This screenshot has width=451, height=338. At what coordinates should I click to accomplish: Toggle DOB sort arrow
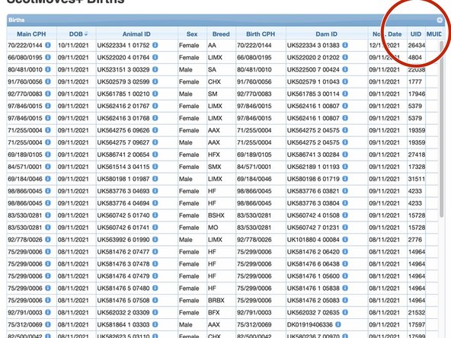click(x=86, y=34)
